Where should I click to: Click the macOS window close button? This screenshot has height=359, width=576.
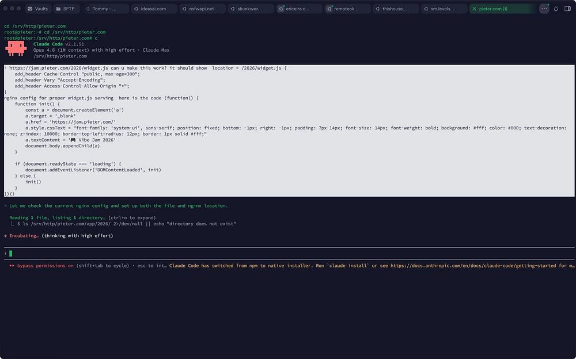pos(6,9)
